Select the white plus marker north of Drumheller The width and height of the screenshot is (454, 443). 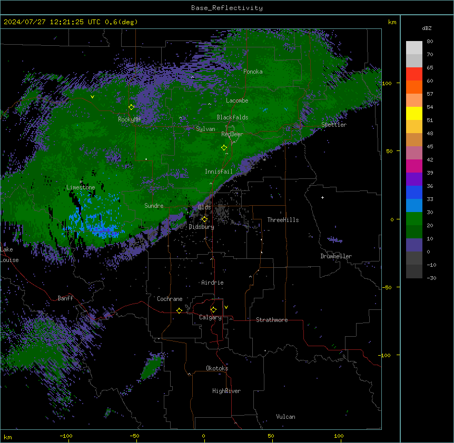click(322, 197)
